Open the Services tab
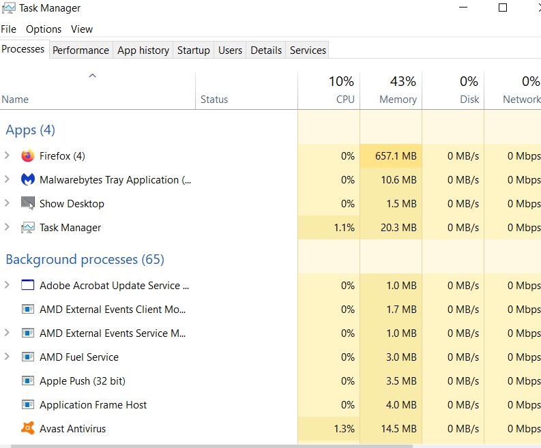This screenshot has height=448, width=541. click(x=308, y=50)
